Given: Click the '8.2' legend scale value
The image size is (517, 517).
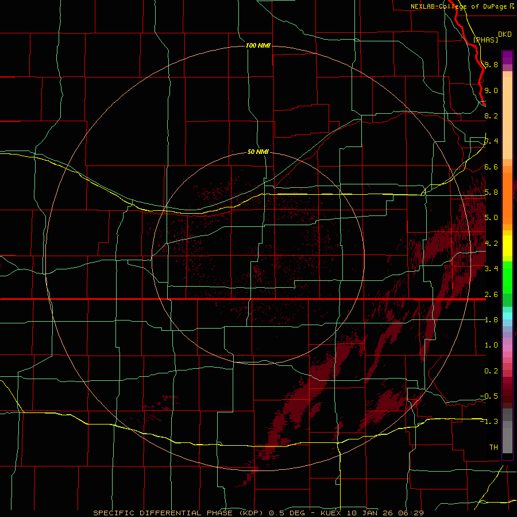Looking at the screenshot, I should [491, 115].
